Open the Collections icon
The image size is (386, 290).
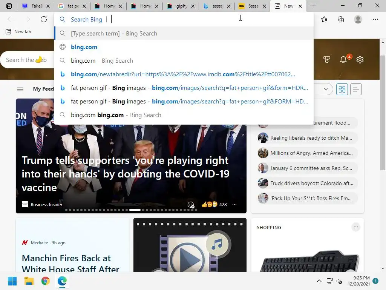click(x=341, y=19)
